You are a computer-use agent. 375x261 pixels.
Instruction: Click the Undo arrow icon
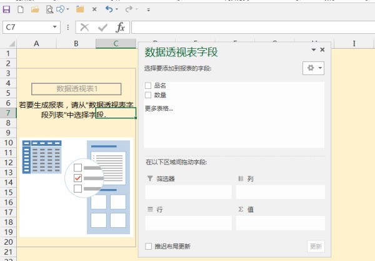[109, 10]
